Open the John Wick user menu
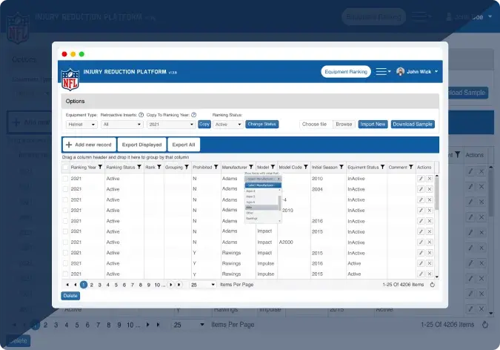This screenshot has width=500, height=350. (418, 72)
